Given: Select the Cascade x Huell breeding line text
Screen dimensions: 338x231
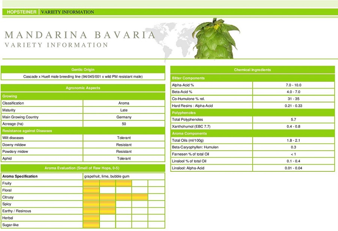Looking at the screenshot, I should (x=83, y=76).
